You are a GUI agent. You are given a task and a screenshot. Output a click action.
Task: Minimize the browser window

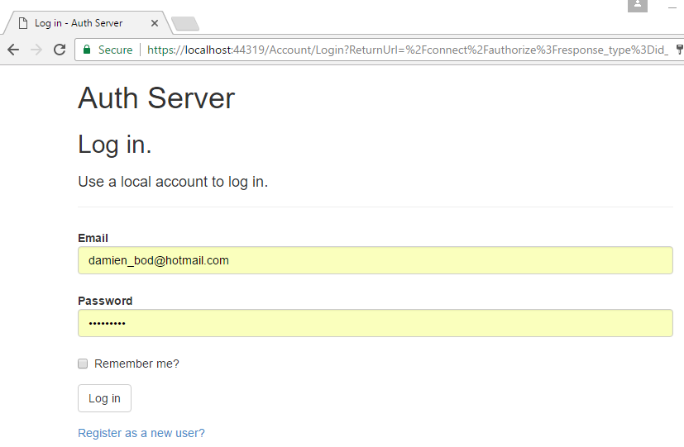tap(672, 7)
